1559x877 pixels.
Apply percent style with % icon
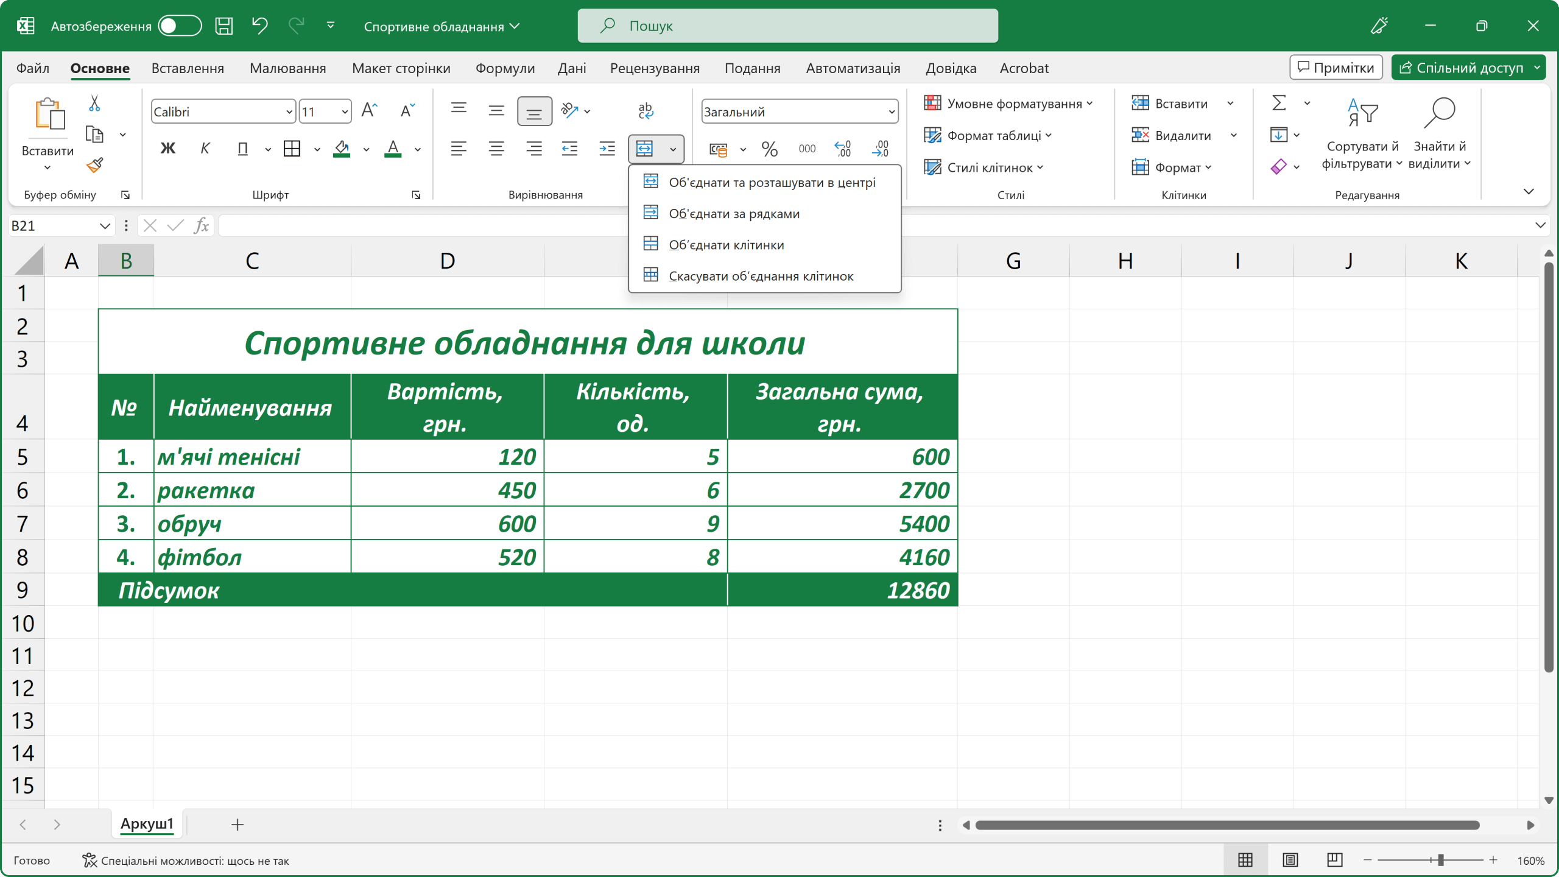click(x=769, y=149)
